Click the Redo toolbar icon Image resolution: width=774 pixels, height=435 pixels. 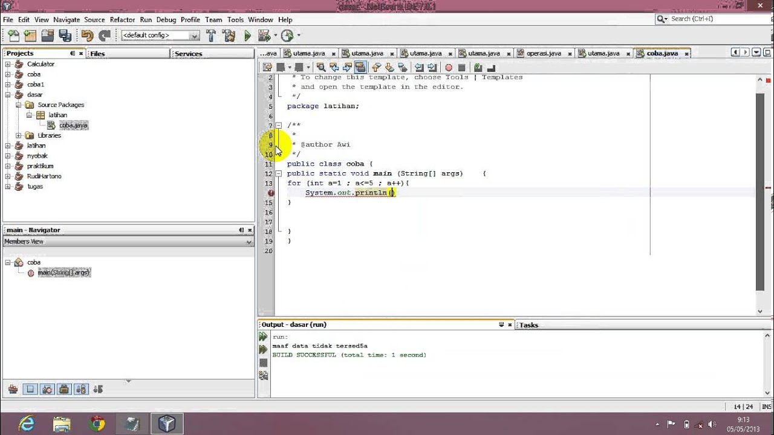pos(105,36)
